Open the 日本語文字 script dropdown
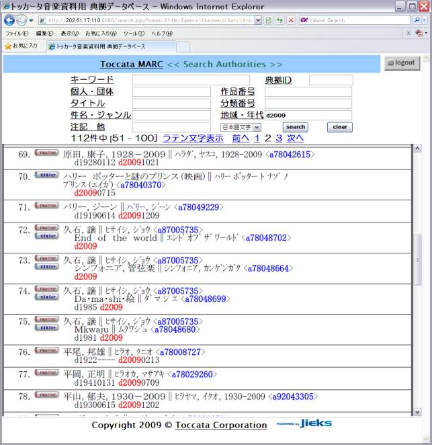The width and height of the screenshot is (432, 445). [241, 127]
